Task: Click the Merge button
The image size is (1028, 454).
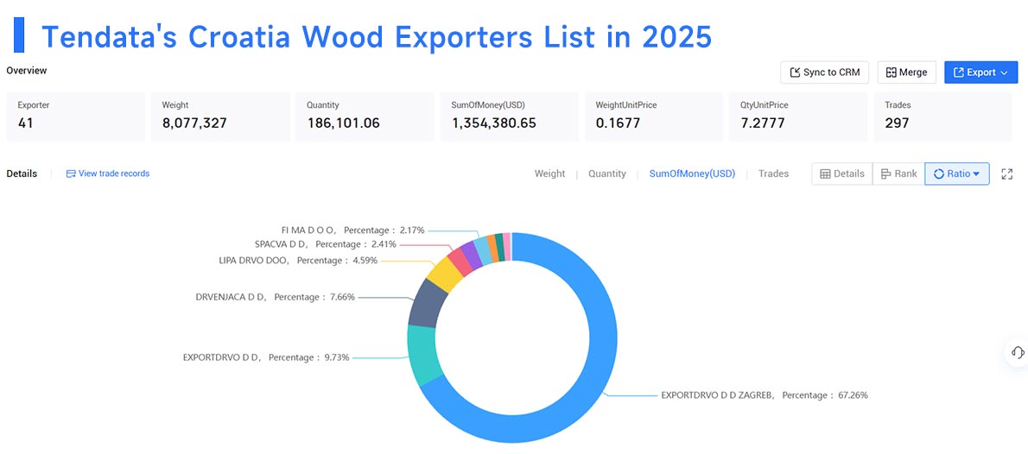Action: pyautogui.click(x=907, y=73)
